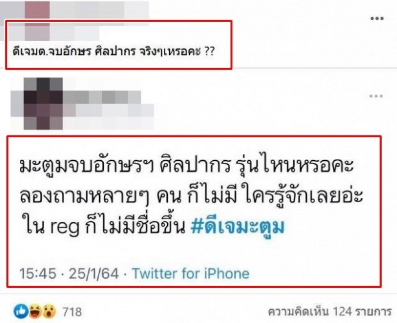Click the tweet timestamp 15:45 · 25/1/64

click(69, 274)
